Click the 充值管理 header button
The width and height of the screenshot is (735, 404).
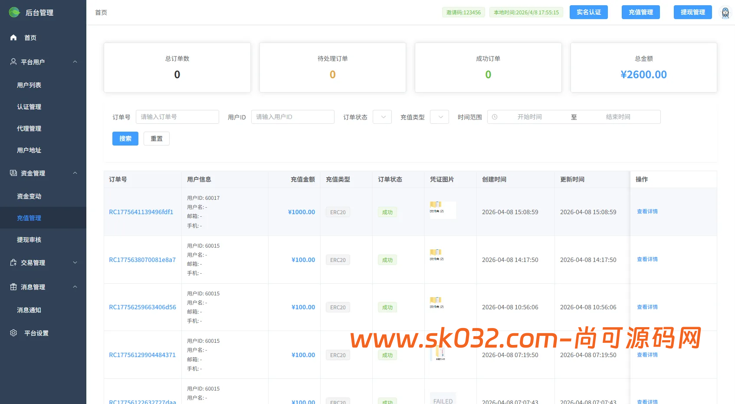click(x=641, y=12)
